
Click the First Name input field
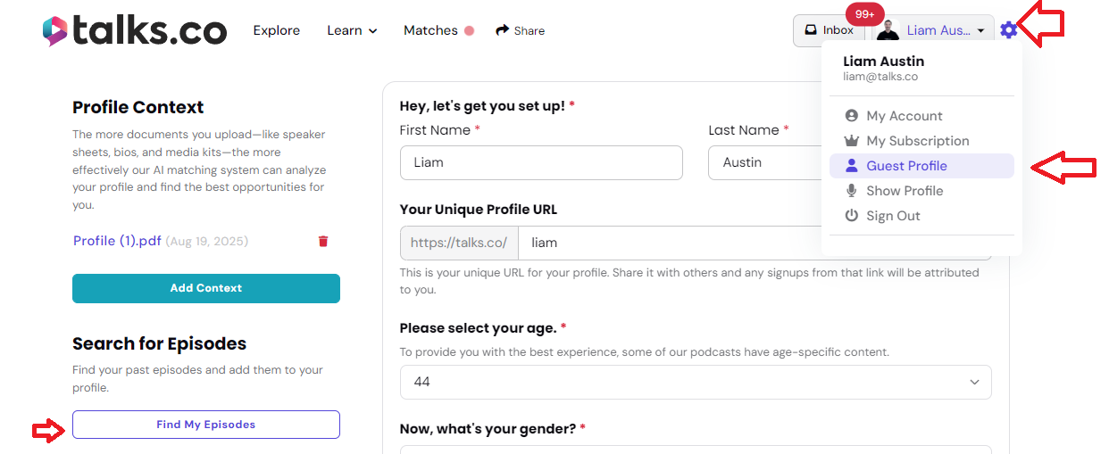click(x=541, y=163)
